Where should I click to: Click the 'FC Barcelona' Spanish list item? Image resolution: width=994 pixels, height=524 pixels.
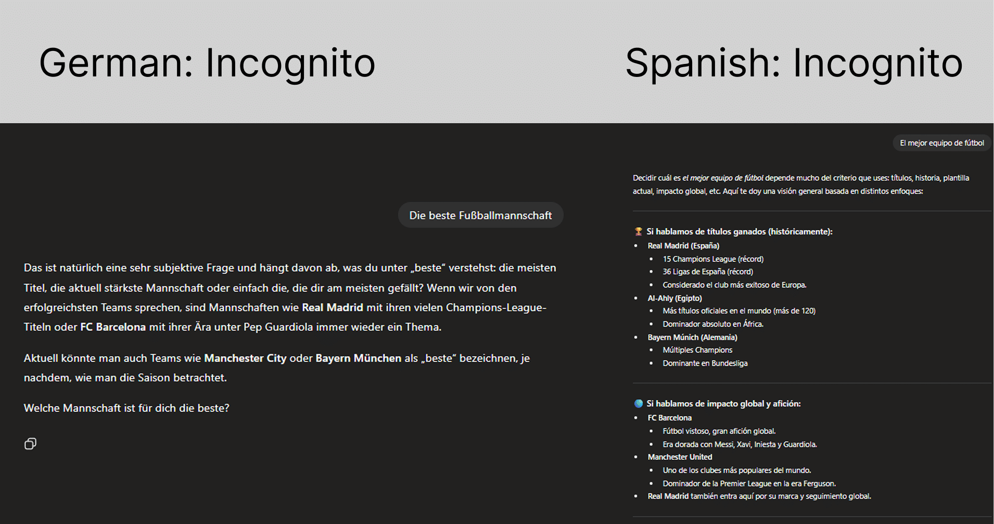coord(670,418)
